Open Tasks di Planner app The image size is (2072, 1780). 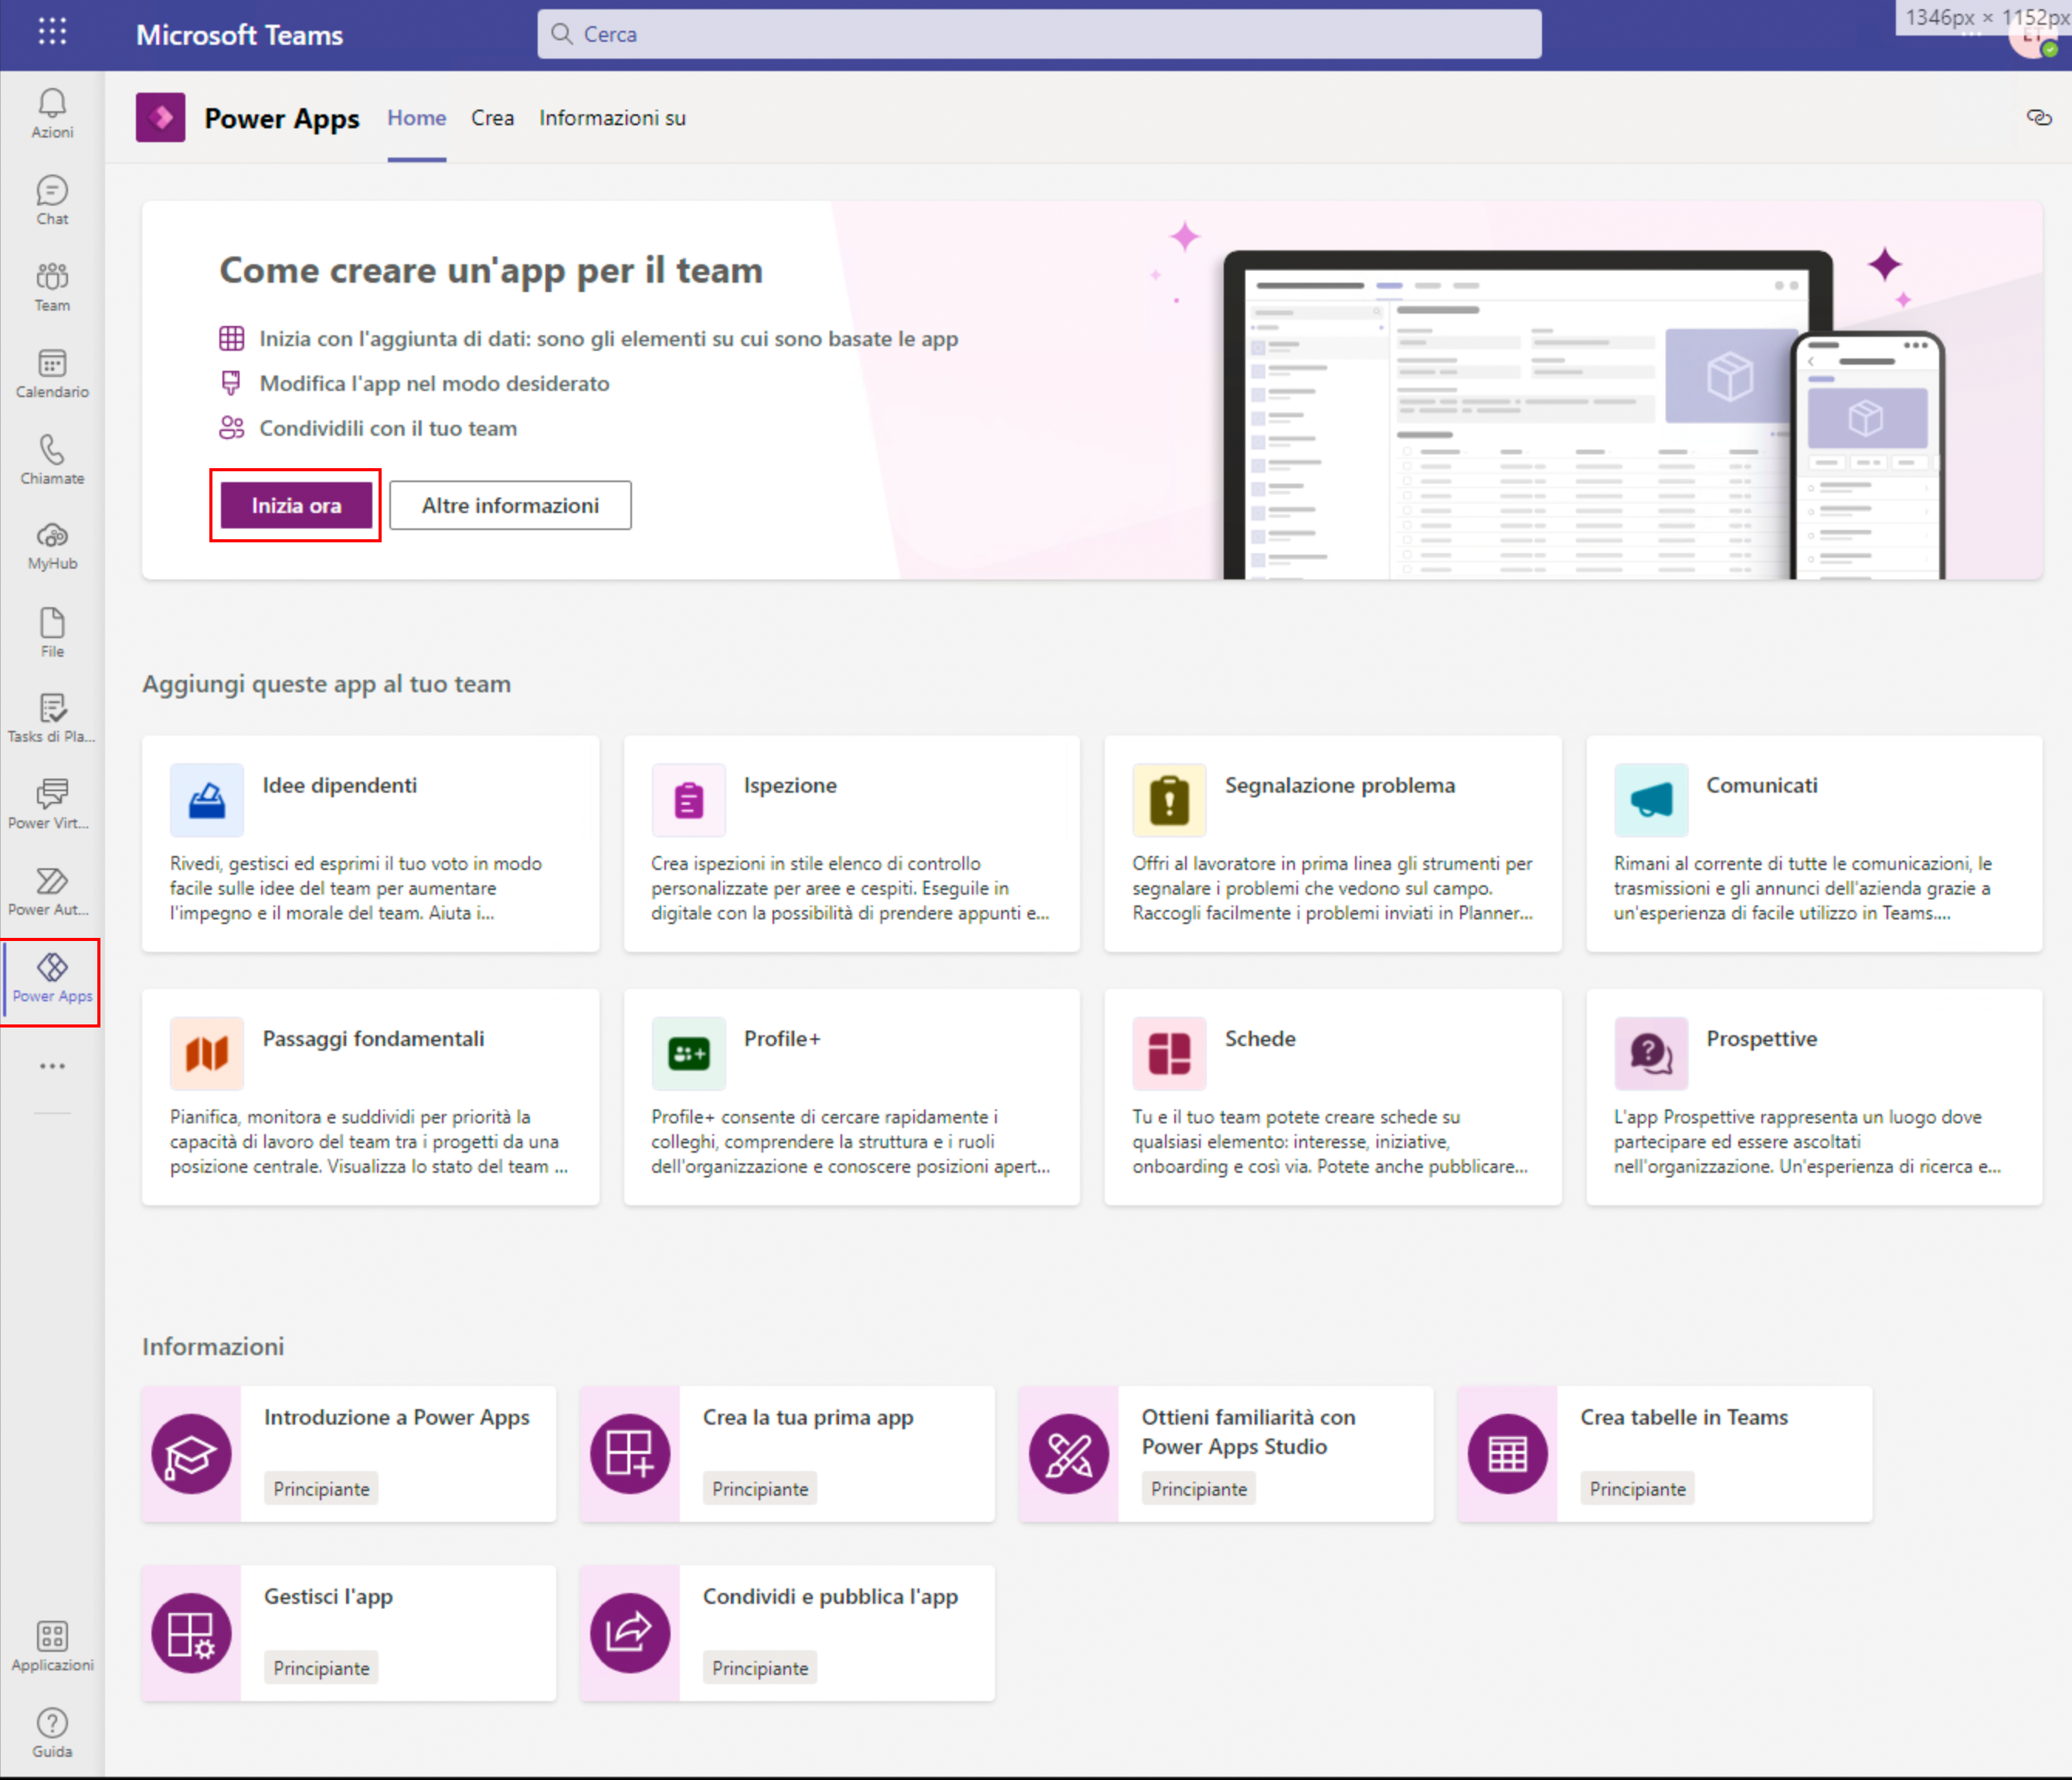coord(52,719)
